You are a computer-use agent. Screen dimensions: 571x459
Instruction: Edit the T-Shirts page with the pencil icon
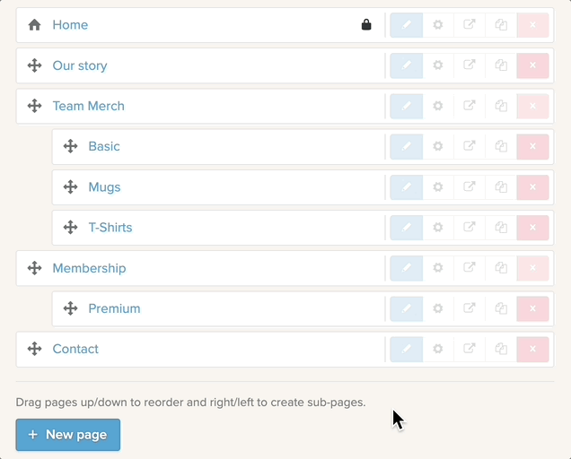(407, 228)
